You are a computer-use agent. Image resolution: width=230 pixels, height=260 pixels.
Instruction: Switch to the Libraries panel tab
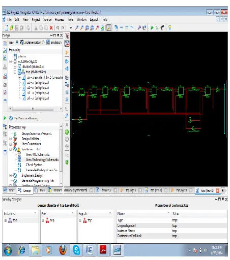point(55,190)
